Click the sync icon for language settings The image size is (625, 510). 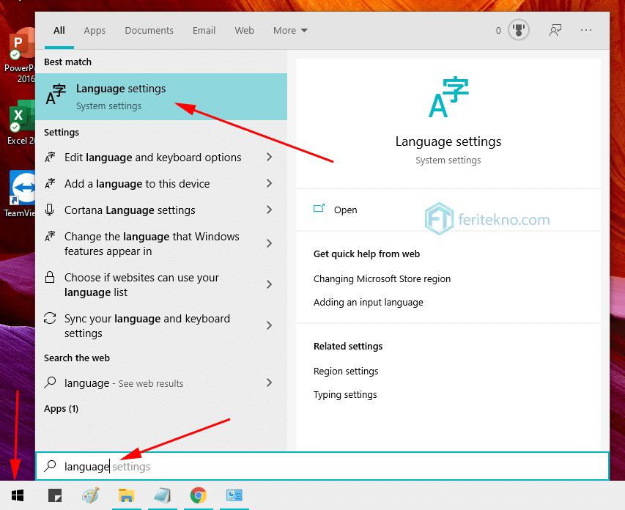tap(50, 318)
